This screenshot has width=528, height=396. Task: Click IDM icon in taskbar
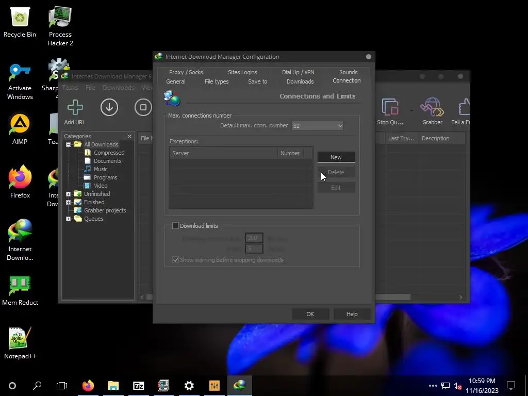[x=240, y=386]
